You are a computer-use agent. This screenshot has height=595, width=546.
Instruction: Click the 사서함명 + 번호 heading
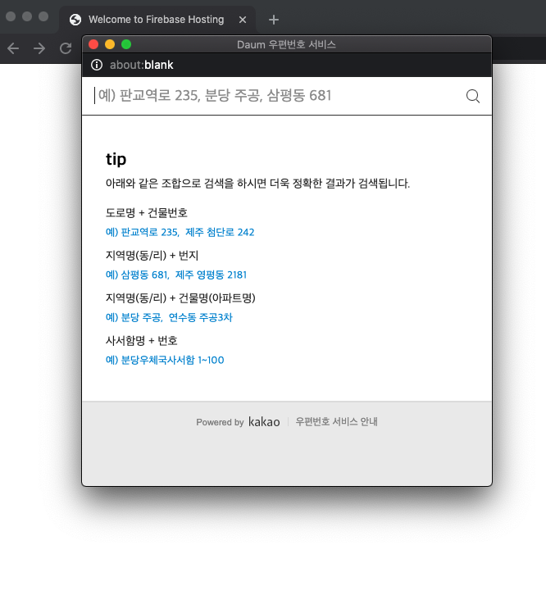point(142,340)
